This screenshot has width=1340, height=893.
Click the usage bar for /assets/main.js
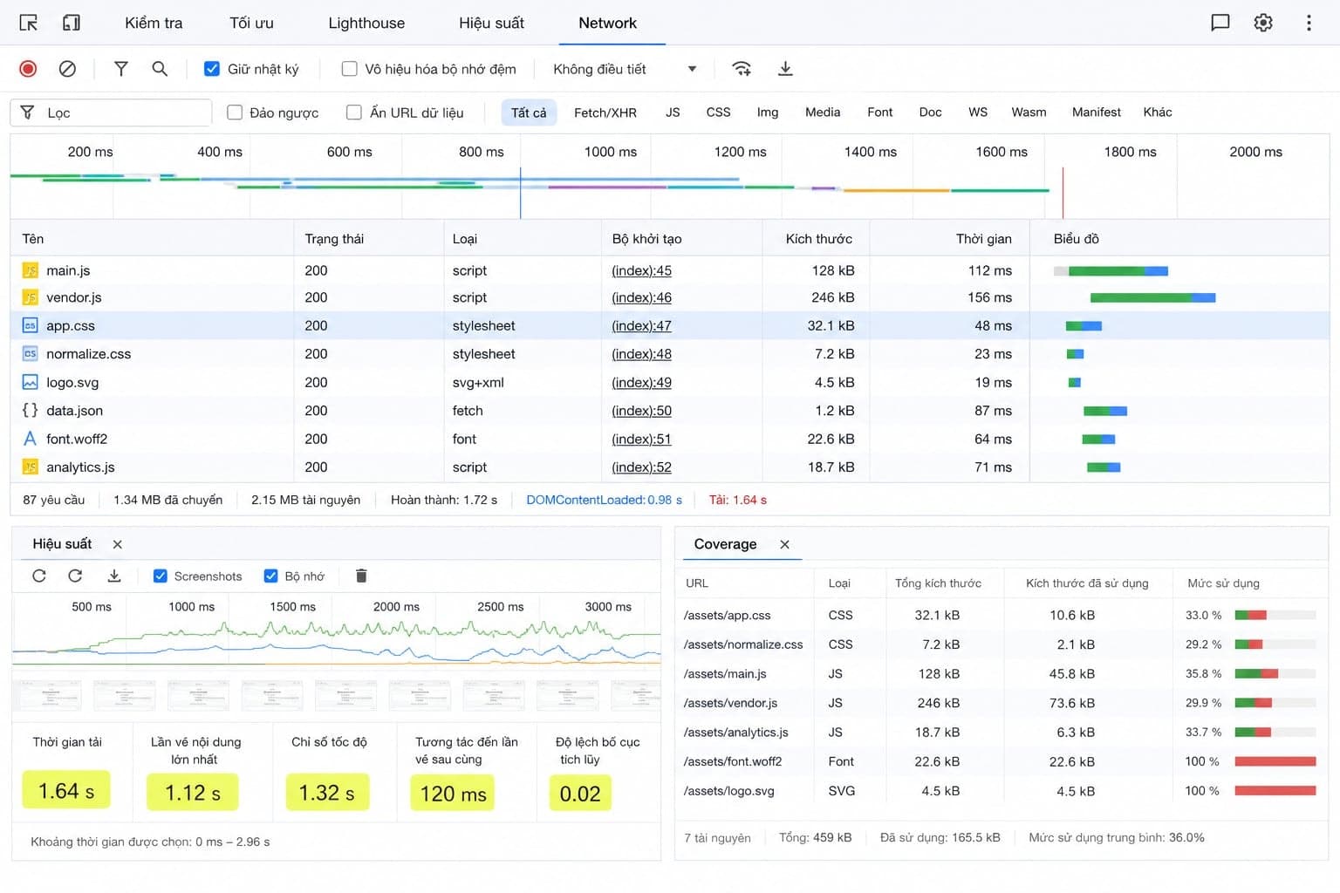click(1275, 673)
